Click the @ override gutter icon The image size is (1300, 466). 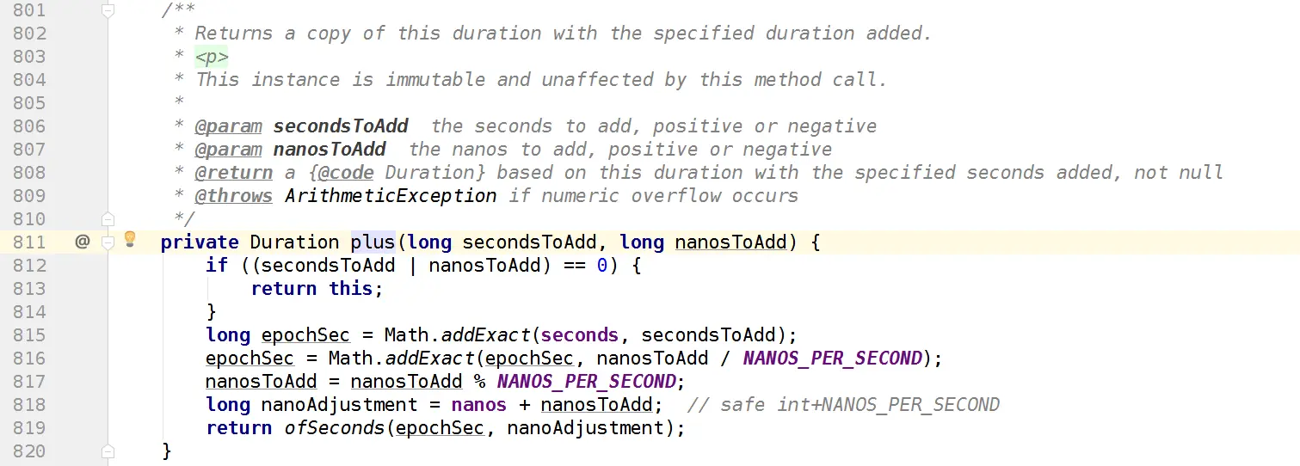[x=82, y=242]
